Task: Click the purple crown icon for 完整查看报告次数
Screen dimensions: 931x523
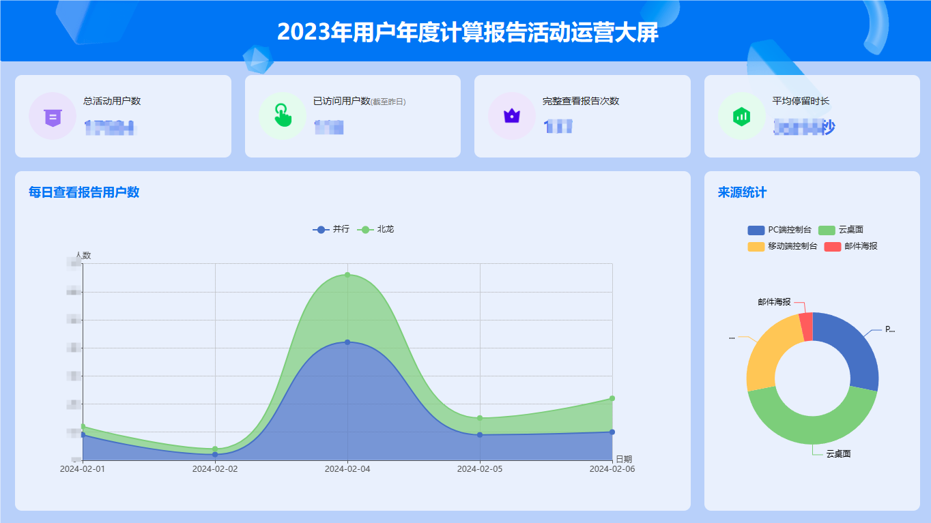Action: click(x=512, y=116)
